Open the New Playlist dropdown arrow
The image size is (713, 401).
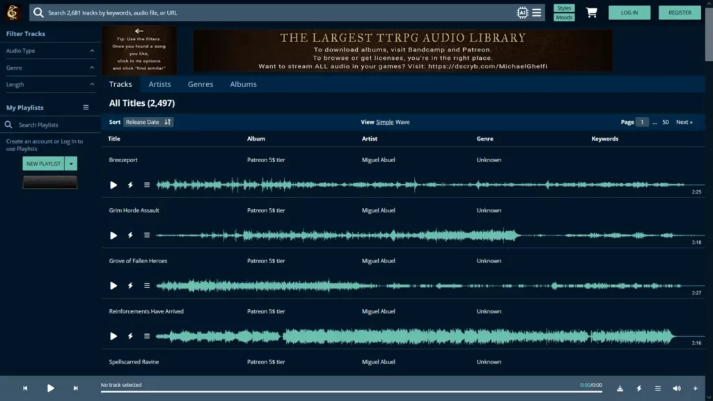[72, 163]
